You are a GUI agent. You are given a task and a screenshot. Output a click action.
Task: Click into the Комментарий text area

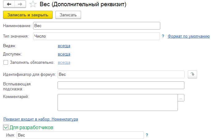[x=118, y=102]
